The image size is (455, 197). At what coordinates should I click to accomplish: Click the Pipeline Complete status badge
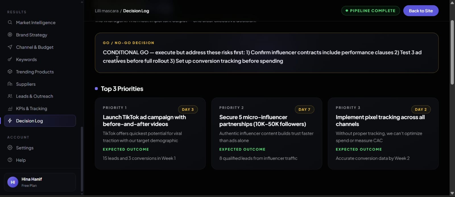371,11
